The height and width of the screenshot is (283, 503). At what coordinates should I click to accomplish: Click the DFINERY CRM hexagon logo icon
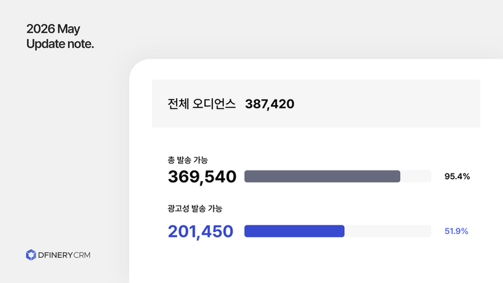[x=31, y=255]
